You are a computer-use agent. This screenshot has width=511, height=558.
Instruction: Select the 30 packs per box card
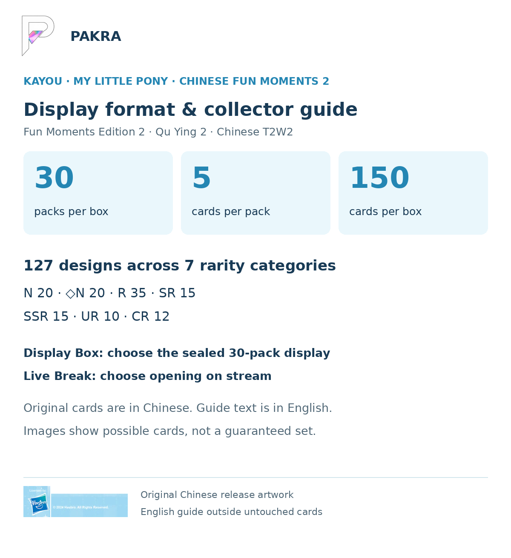point(98,193)
